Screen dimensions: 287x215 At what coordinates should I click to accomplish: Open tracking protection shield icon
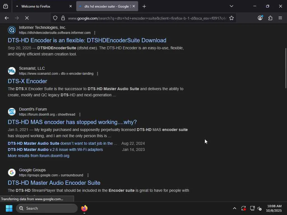[x=55, y=18]
